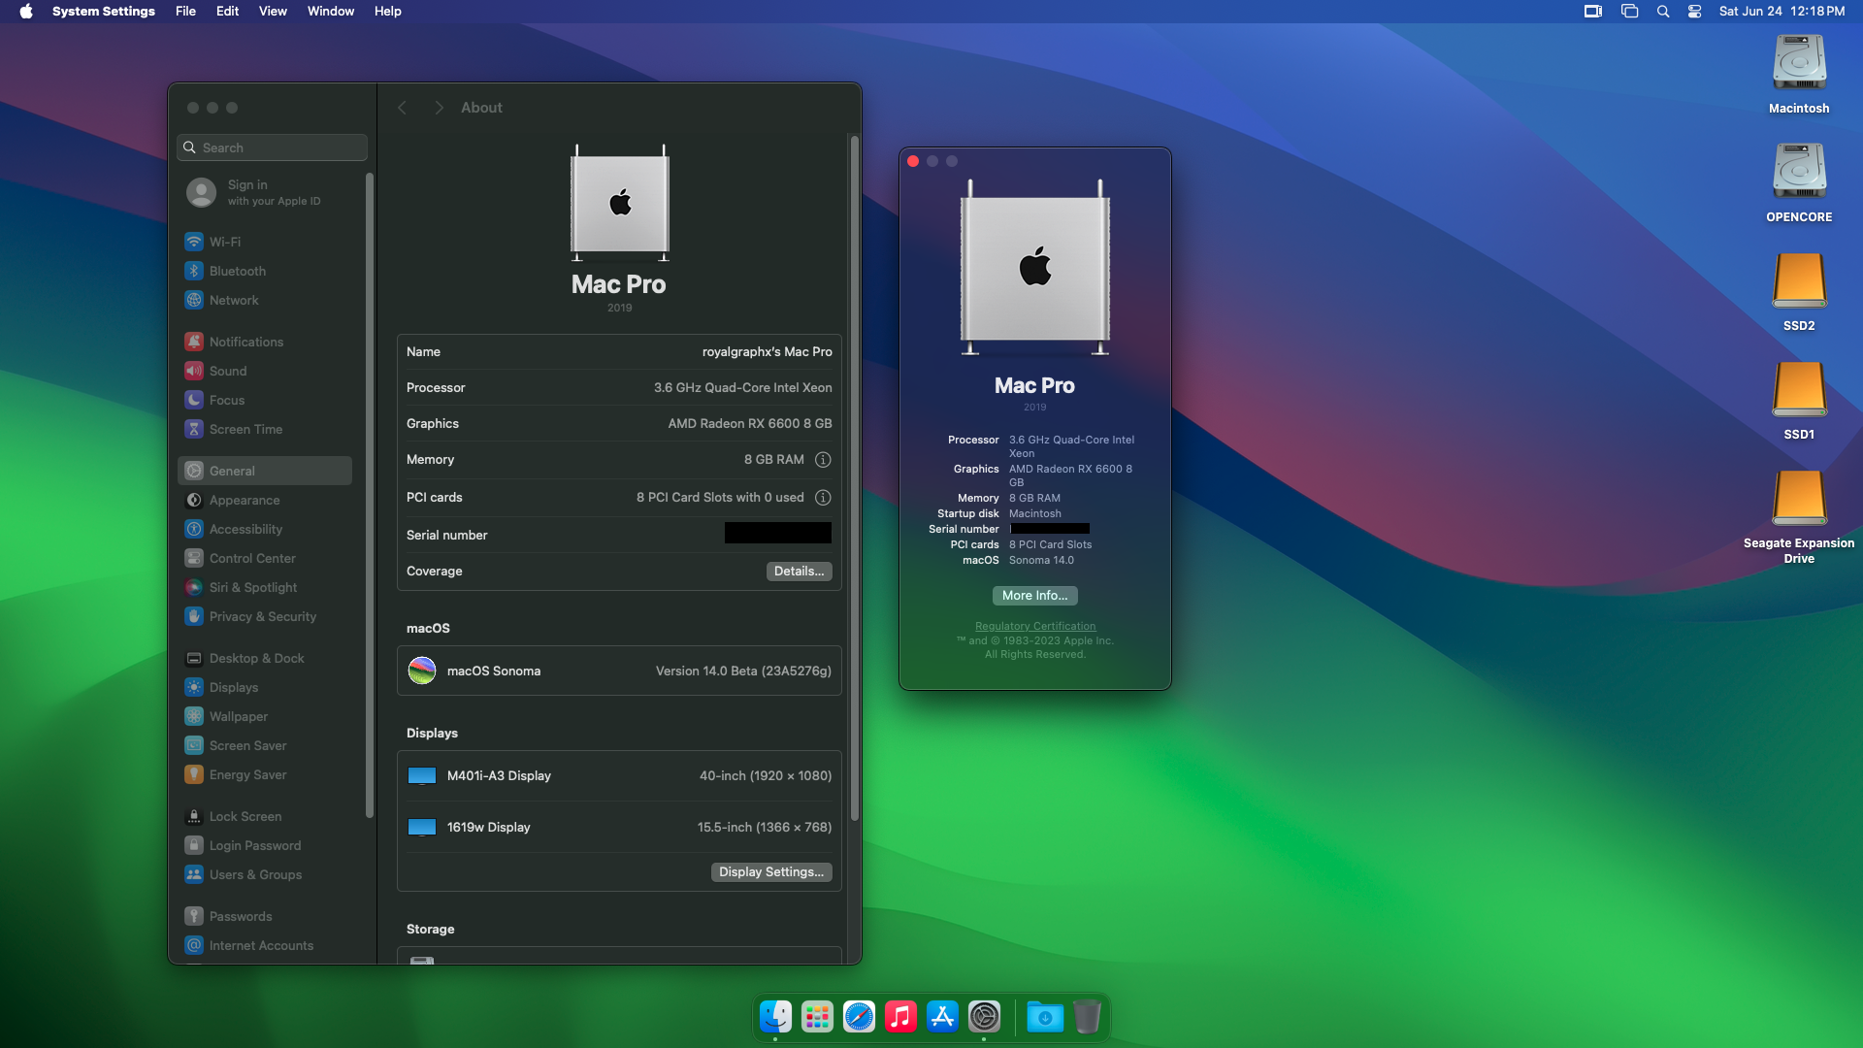Click the Details... coverage button
The width and height of the screenshot is (1863, 1048).
point(800,571)
